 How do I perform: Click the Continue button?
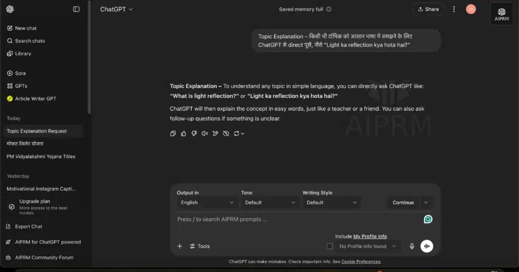click(x=403, y=203)
